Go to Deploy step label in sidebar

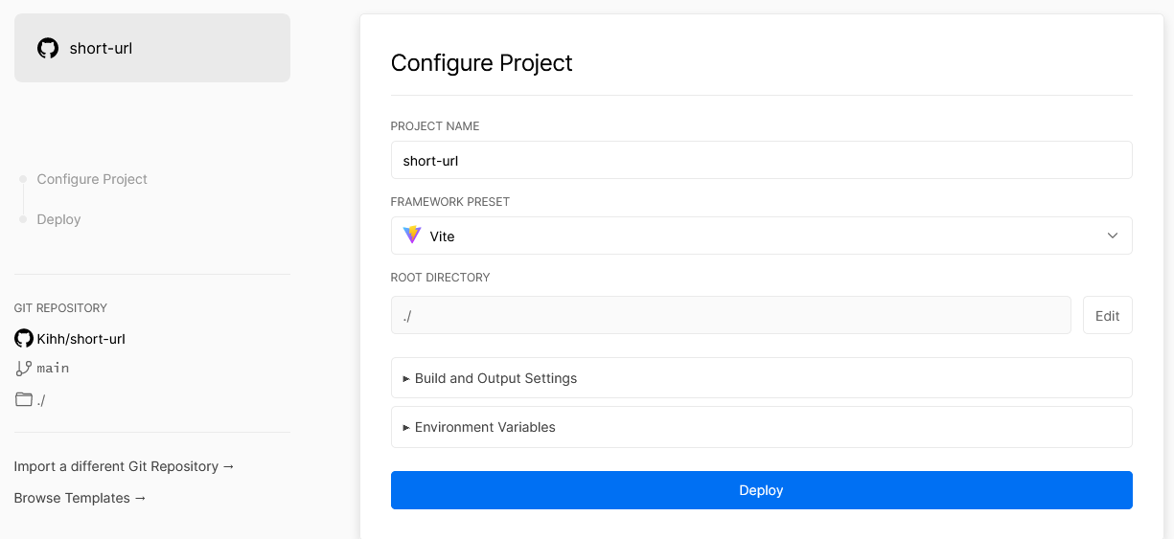tap(58, 219)
